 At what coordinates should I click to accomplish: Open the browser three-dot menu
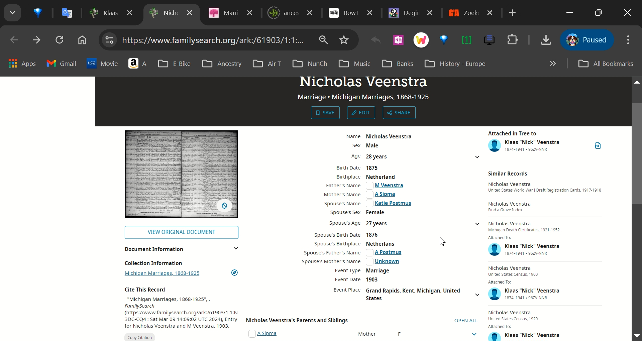(x=628, y=40)
